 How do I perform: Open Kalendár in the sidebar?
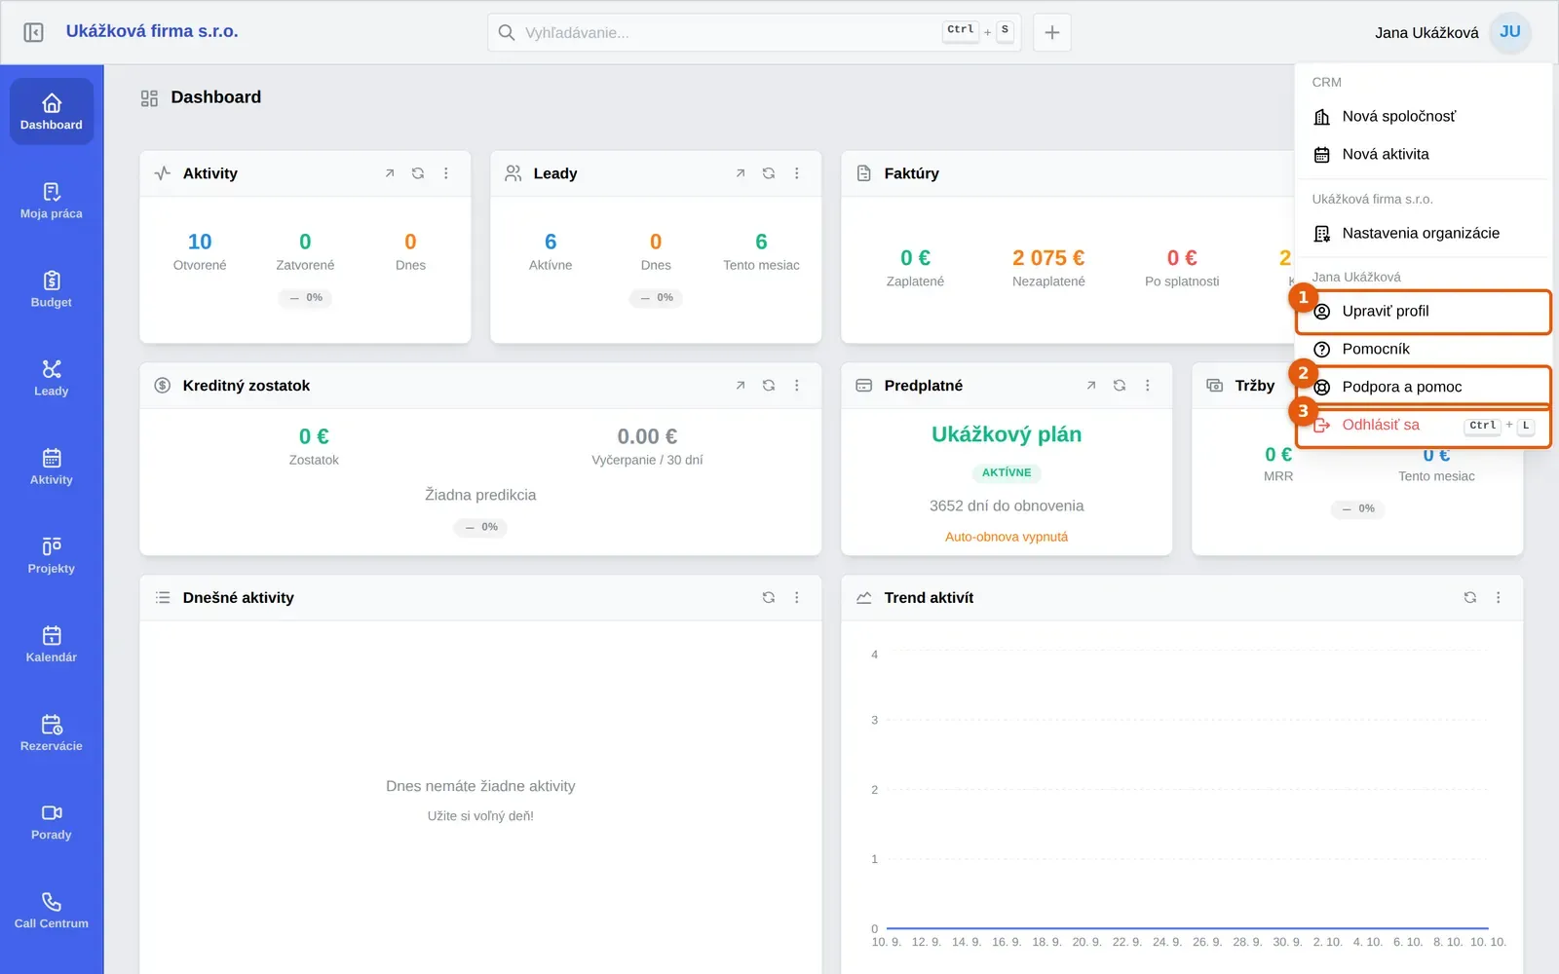(52, 644)
